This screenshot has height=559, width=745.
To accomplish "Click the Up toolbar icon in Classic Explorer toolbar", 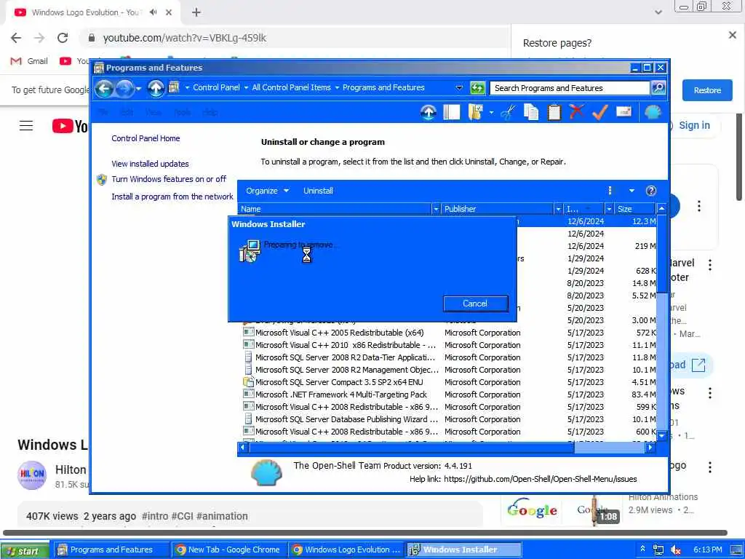I will point(428,112).
